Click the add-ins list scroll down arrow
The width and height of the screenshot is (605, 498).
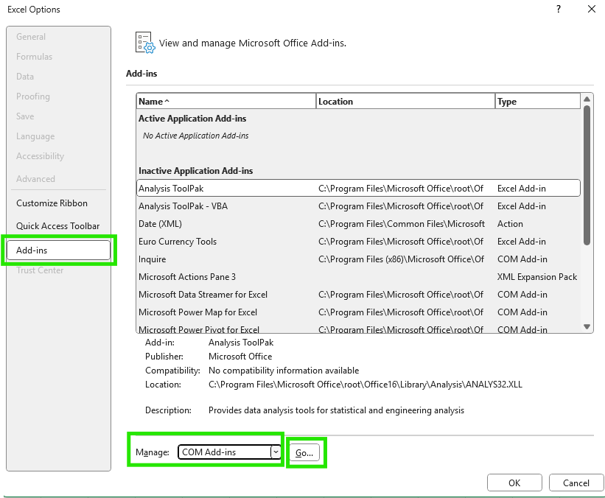(x=587, y=327)
